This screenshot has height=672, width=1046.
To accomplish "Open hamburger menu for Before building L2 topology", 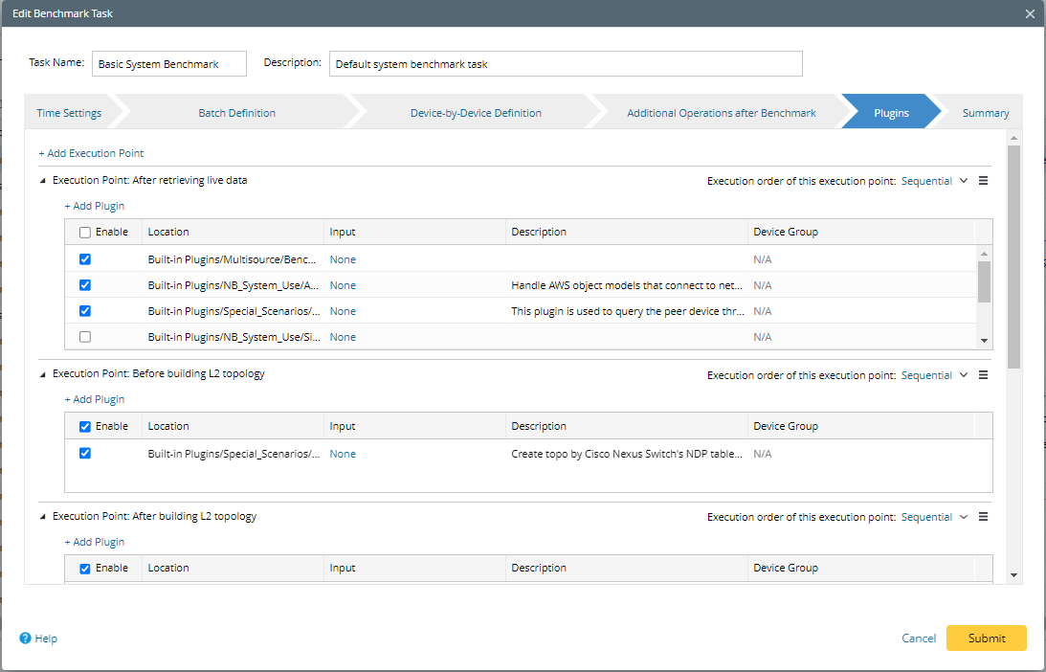I will click(x=983, y=375).
